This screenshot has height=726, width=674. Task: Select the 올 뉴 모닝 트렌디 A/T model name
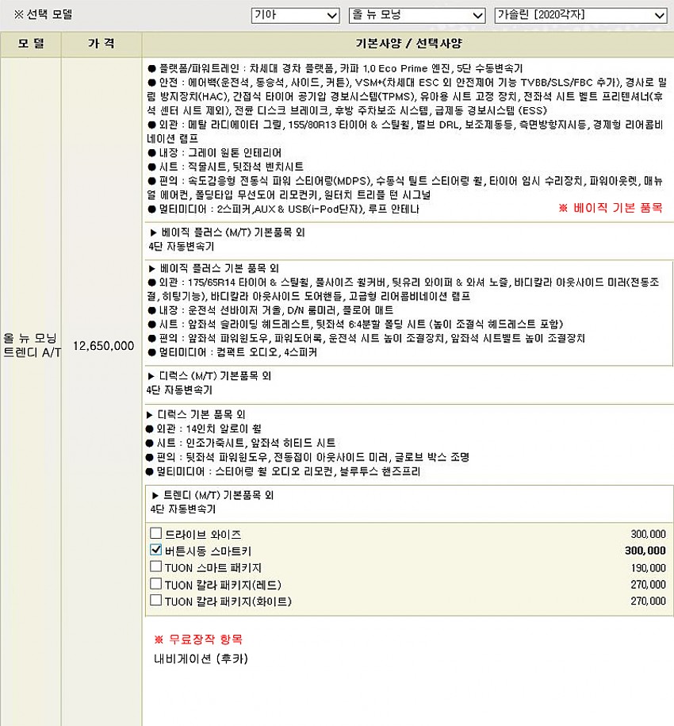coord(31,346)
